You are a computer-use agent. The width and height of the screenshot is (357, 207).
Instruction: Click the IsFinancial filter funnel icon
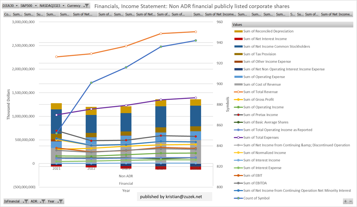point(26,201)
